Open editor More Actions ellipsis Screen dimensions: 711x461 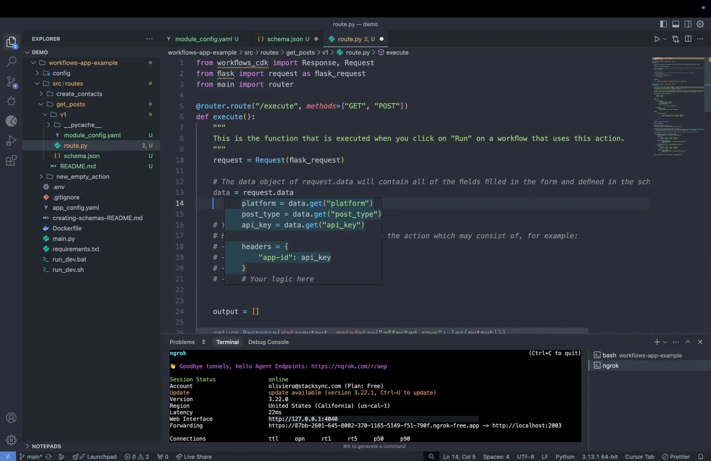pos(700,39)
